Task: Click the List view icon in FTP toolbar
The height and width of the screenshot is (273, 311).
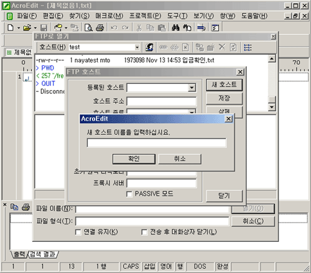Action: [x=248, y=47]
